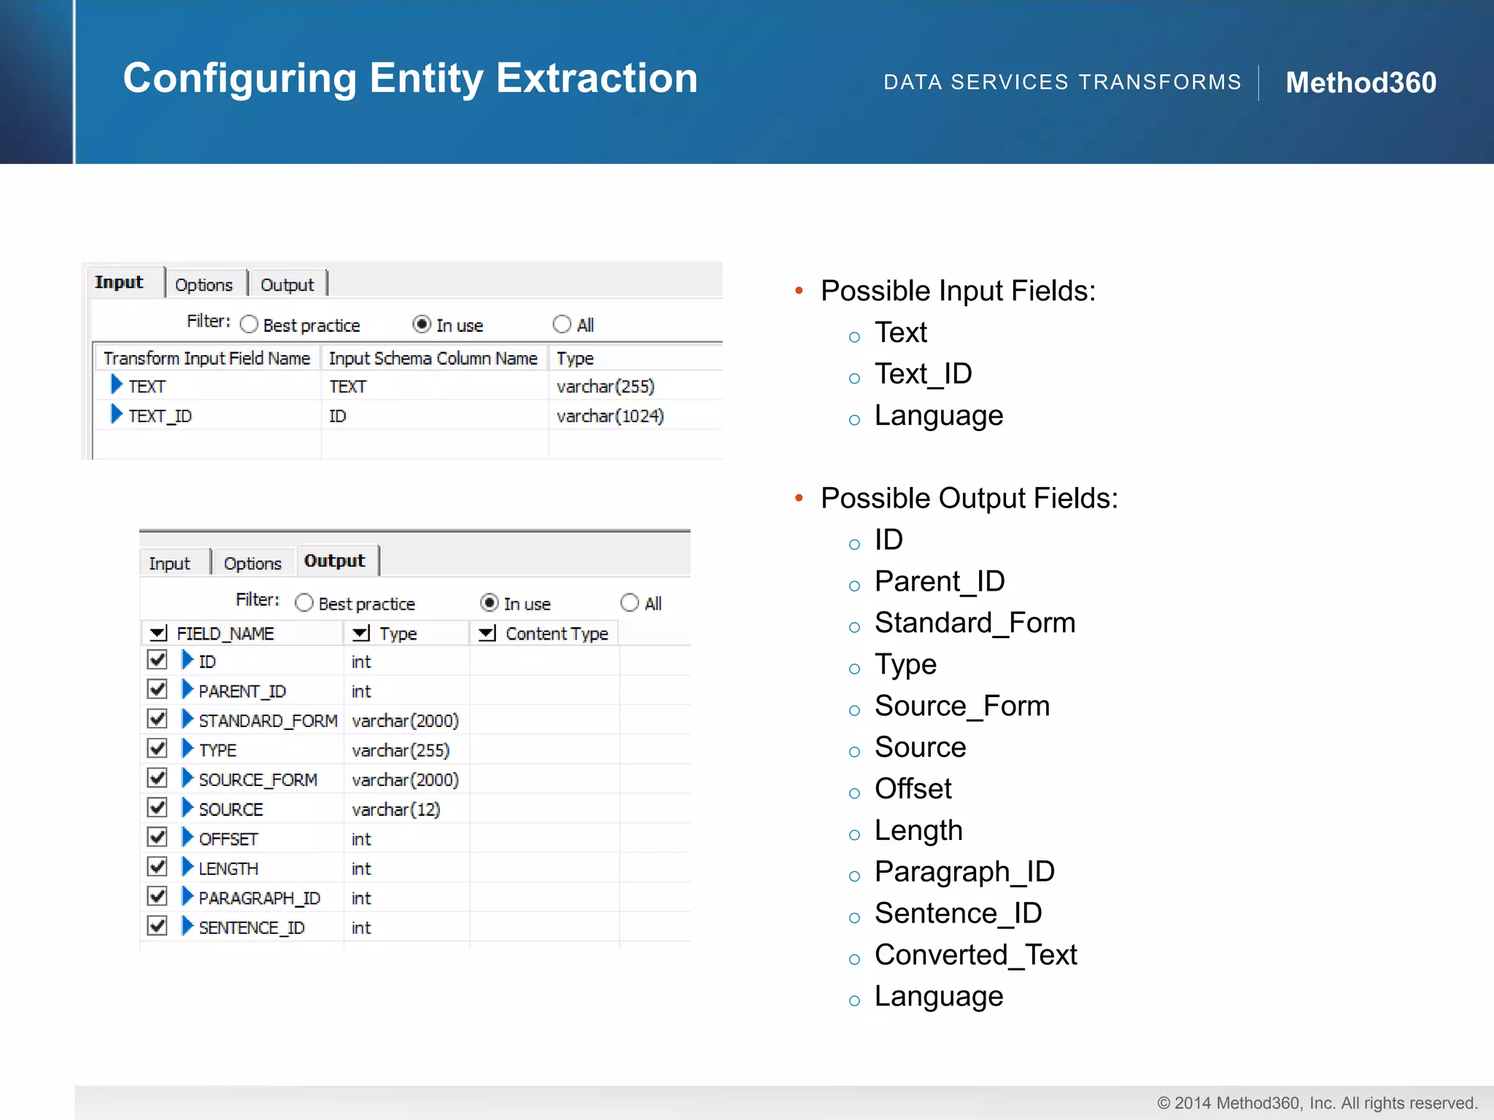
Task: Click the blue arrow icon next to OFFSET
Action: click(187, 837)
